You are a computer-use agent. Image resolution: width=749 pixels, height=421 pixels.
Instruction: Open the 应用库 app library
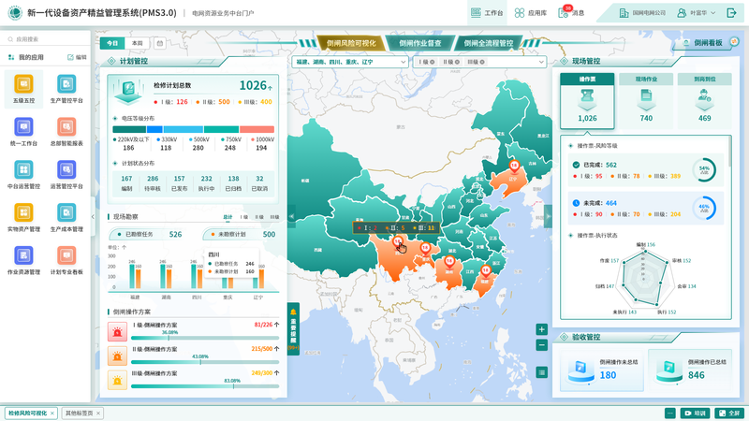[x=530, y=13]
